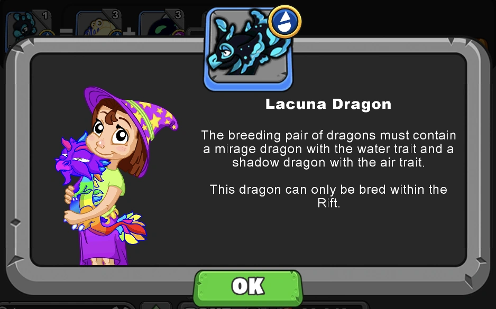The image size is (496, 309).
Task: Click the dimmed equals sign between thumbnails
Action: click(x=66, y=32)
